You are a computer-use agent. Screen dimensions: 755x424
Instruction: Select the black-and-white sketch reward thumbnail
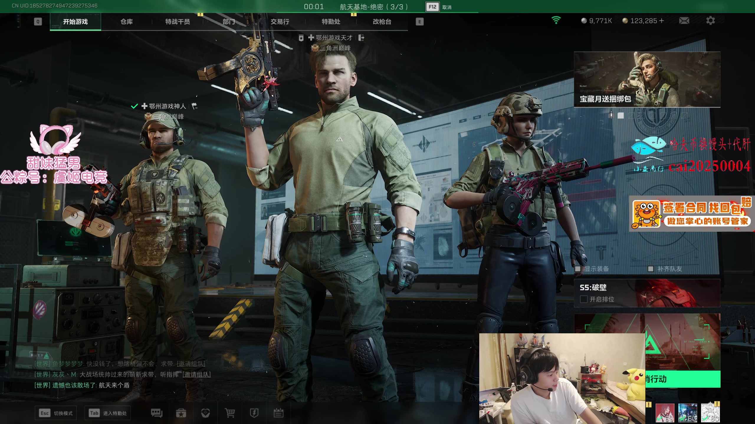(710, 413)
